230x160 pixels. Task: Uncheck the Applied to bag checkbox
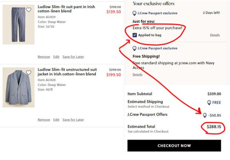pyautogui.click(x=135, y=35)
